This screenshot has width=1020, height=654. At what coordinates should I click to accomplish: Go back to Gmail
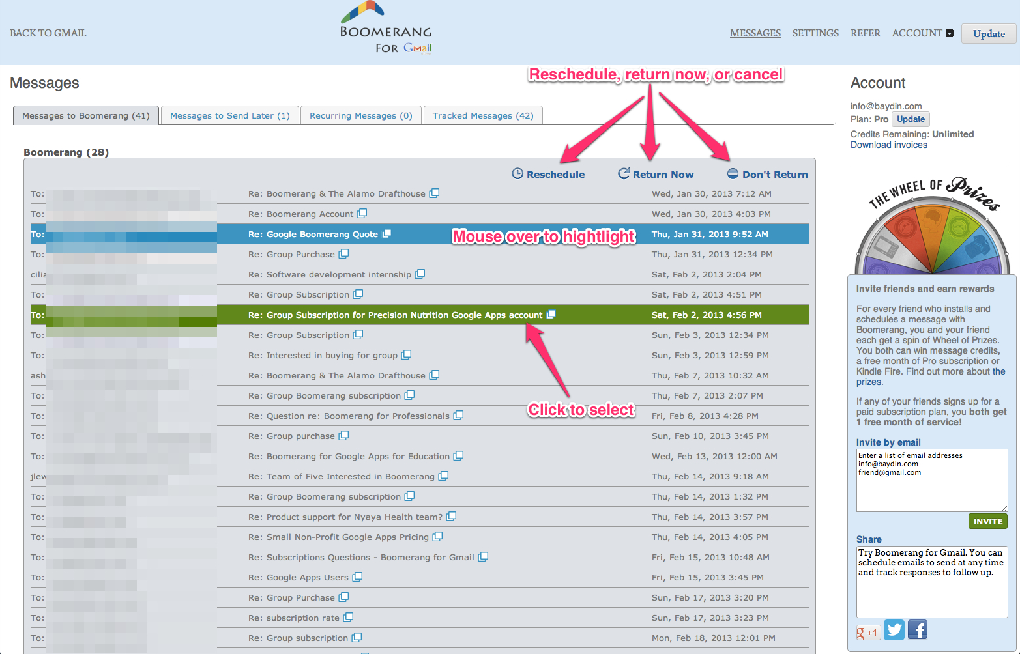[x=48, y=33]
